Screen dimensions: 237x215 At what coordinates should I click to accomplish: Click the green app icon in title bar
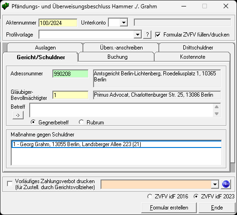[6, 6]
